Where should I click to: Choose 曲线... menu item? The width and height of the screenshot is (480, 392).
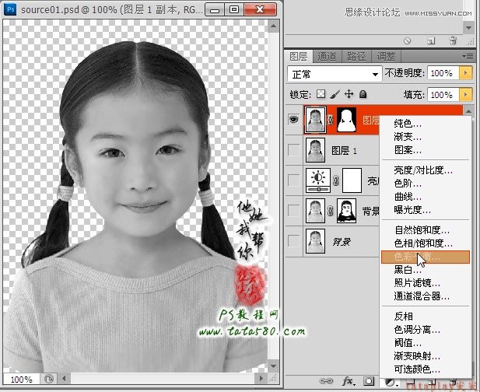[426, 197]
